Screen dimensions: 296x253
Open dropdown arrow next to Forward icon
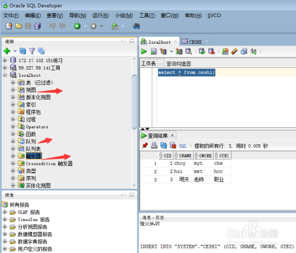pos(101,26)
